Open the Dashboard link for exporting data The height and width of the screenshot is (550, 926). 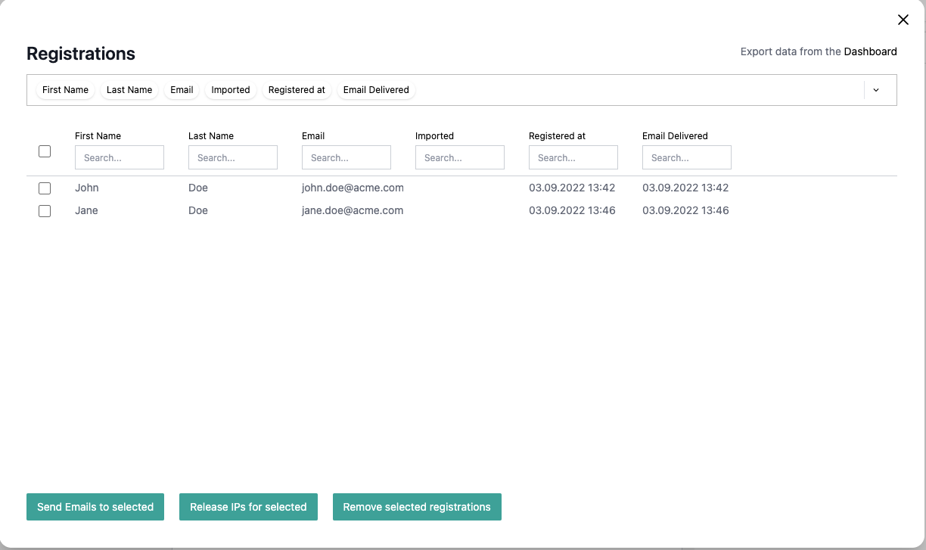coord(869,51)
